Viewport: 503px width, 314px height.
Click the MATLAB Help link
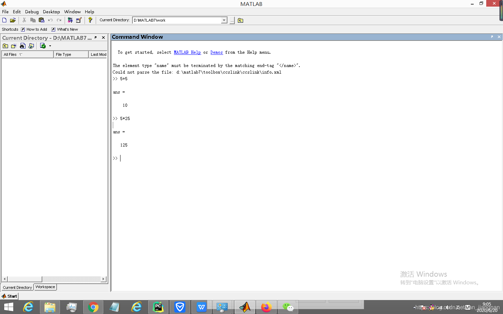[187, 52]
